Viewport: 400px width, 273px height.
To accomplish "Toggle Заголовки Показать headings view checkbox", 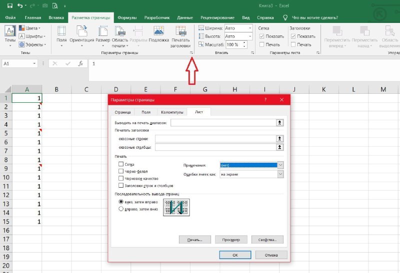I will [x=293, y=36].
